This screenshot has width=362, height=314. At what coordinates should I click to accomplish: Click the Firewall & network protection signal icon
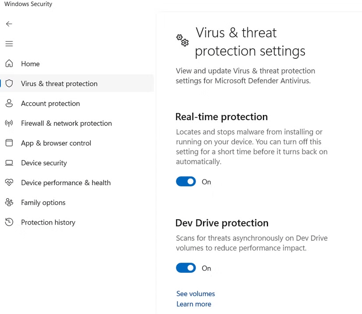[9, 123]
